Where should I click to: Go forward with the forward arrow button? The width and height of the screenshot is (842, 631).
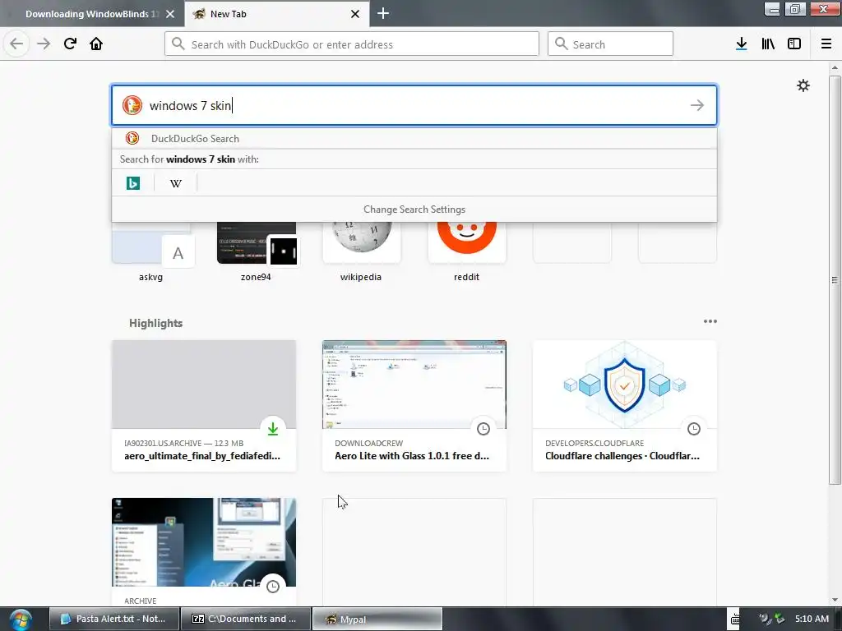pos(43,44)
